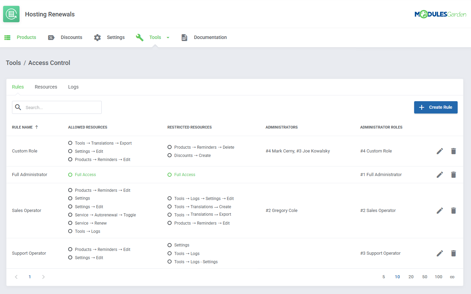The image size is (471, 294).
Task: Edit the Sales Operator rule with the pencil icon
Action: (x=440, y=211)
